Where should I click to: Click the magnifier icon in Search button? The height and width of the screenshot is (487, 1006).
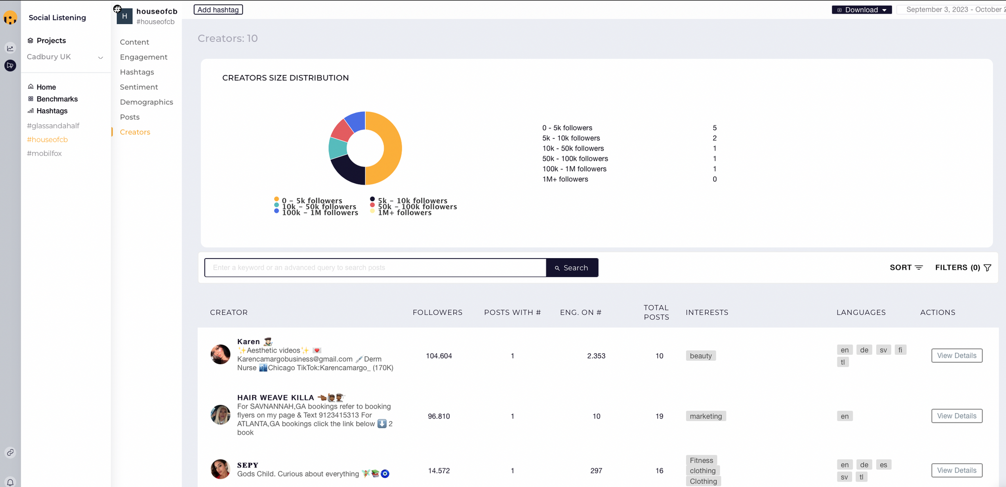pos(557,268)
